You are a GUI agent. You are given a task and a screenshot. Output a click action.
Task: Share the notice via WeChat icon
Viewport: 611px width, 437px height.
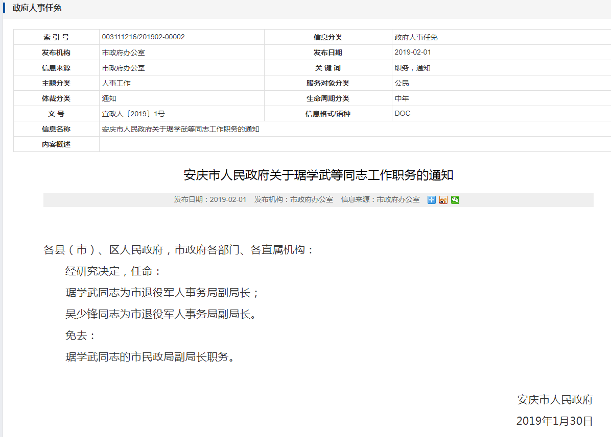tap(455, 200)
